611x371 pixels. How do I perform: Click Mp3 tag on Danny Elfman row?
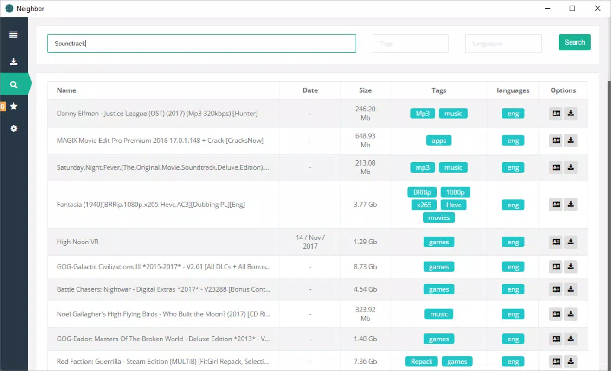point(423,114)
